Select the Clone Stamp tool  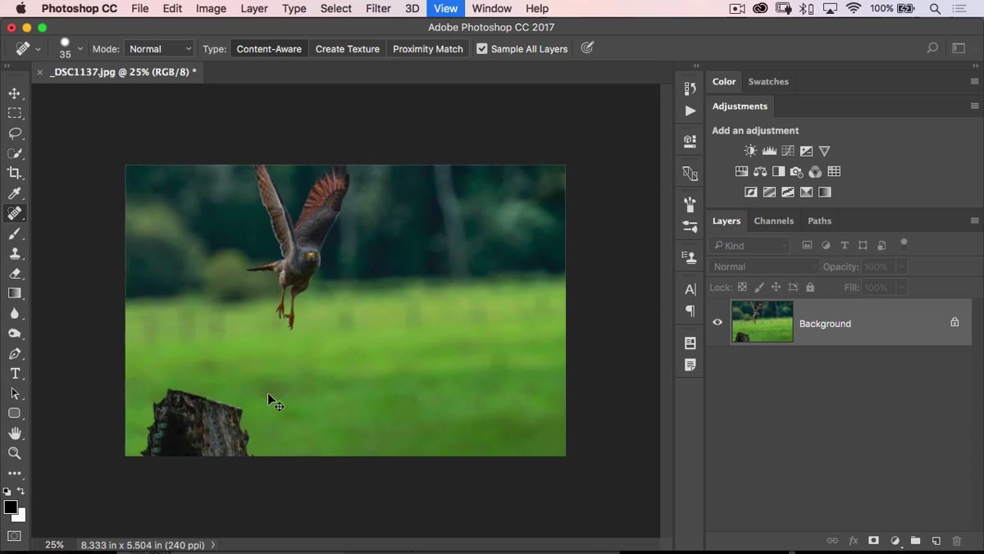(15, 253)
